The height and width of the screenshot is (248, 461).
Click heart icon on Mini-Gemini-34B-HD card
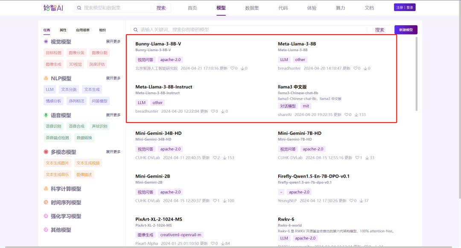(x=215, y=158)
